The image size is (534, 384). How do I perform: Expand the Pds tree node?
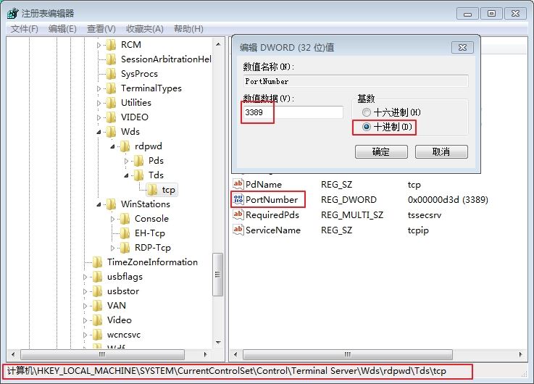pyautogui.click(x=127, y=161)
